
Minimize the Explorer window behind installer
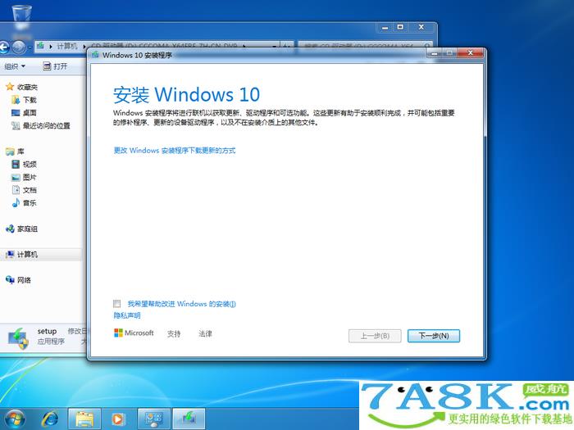tap(385, 27)
